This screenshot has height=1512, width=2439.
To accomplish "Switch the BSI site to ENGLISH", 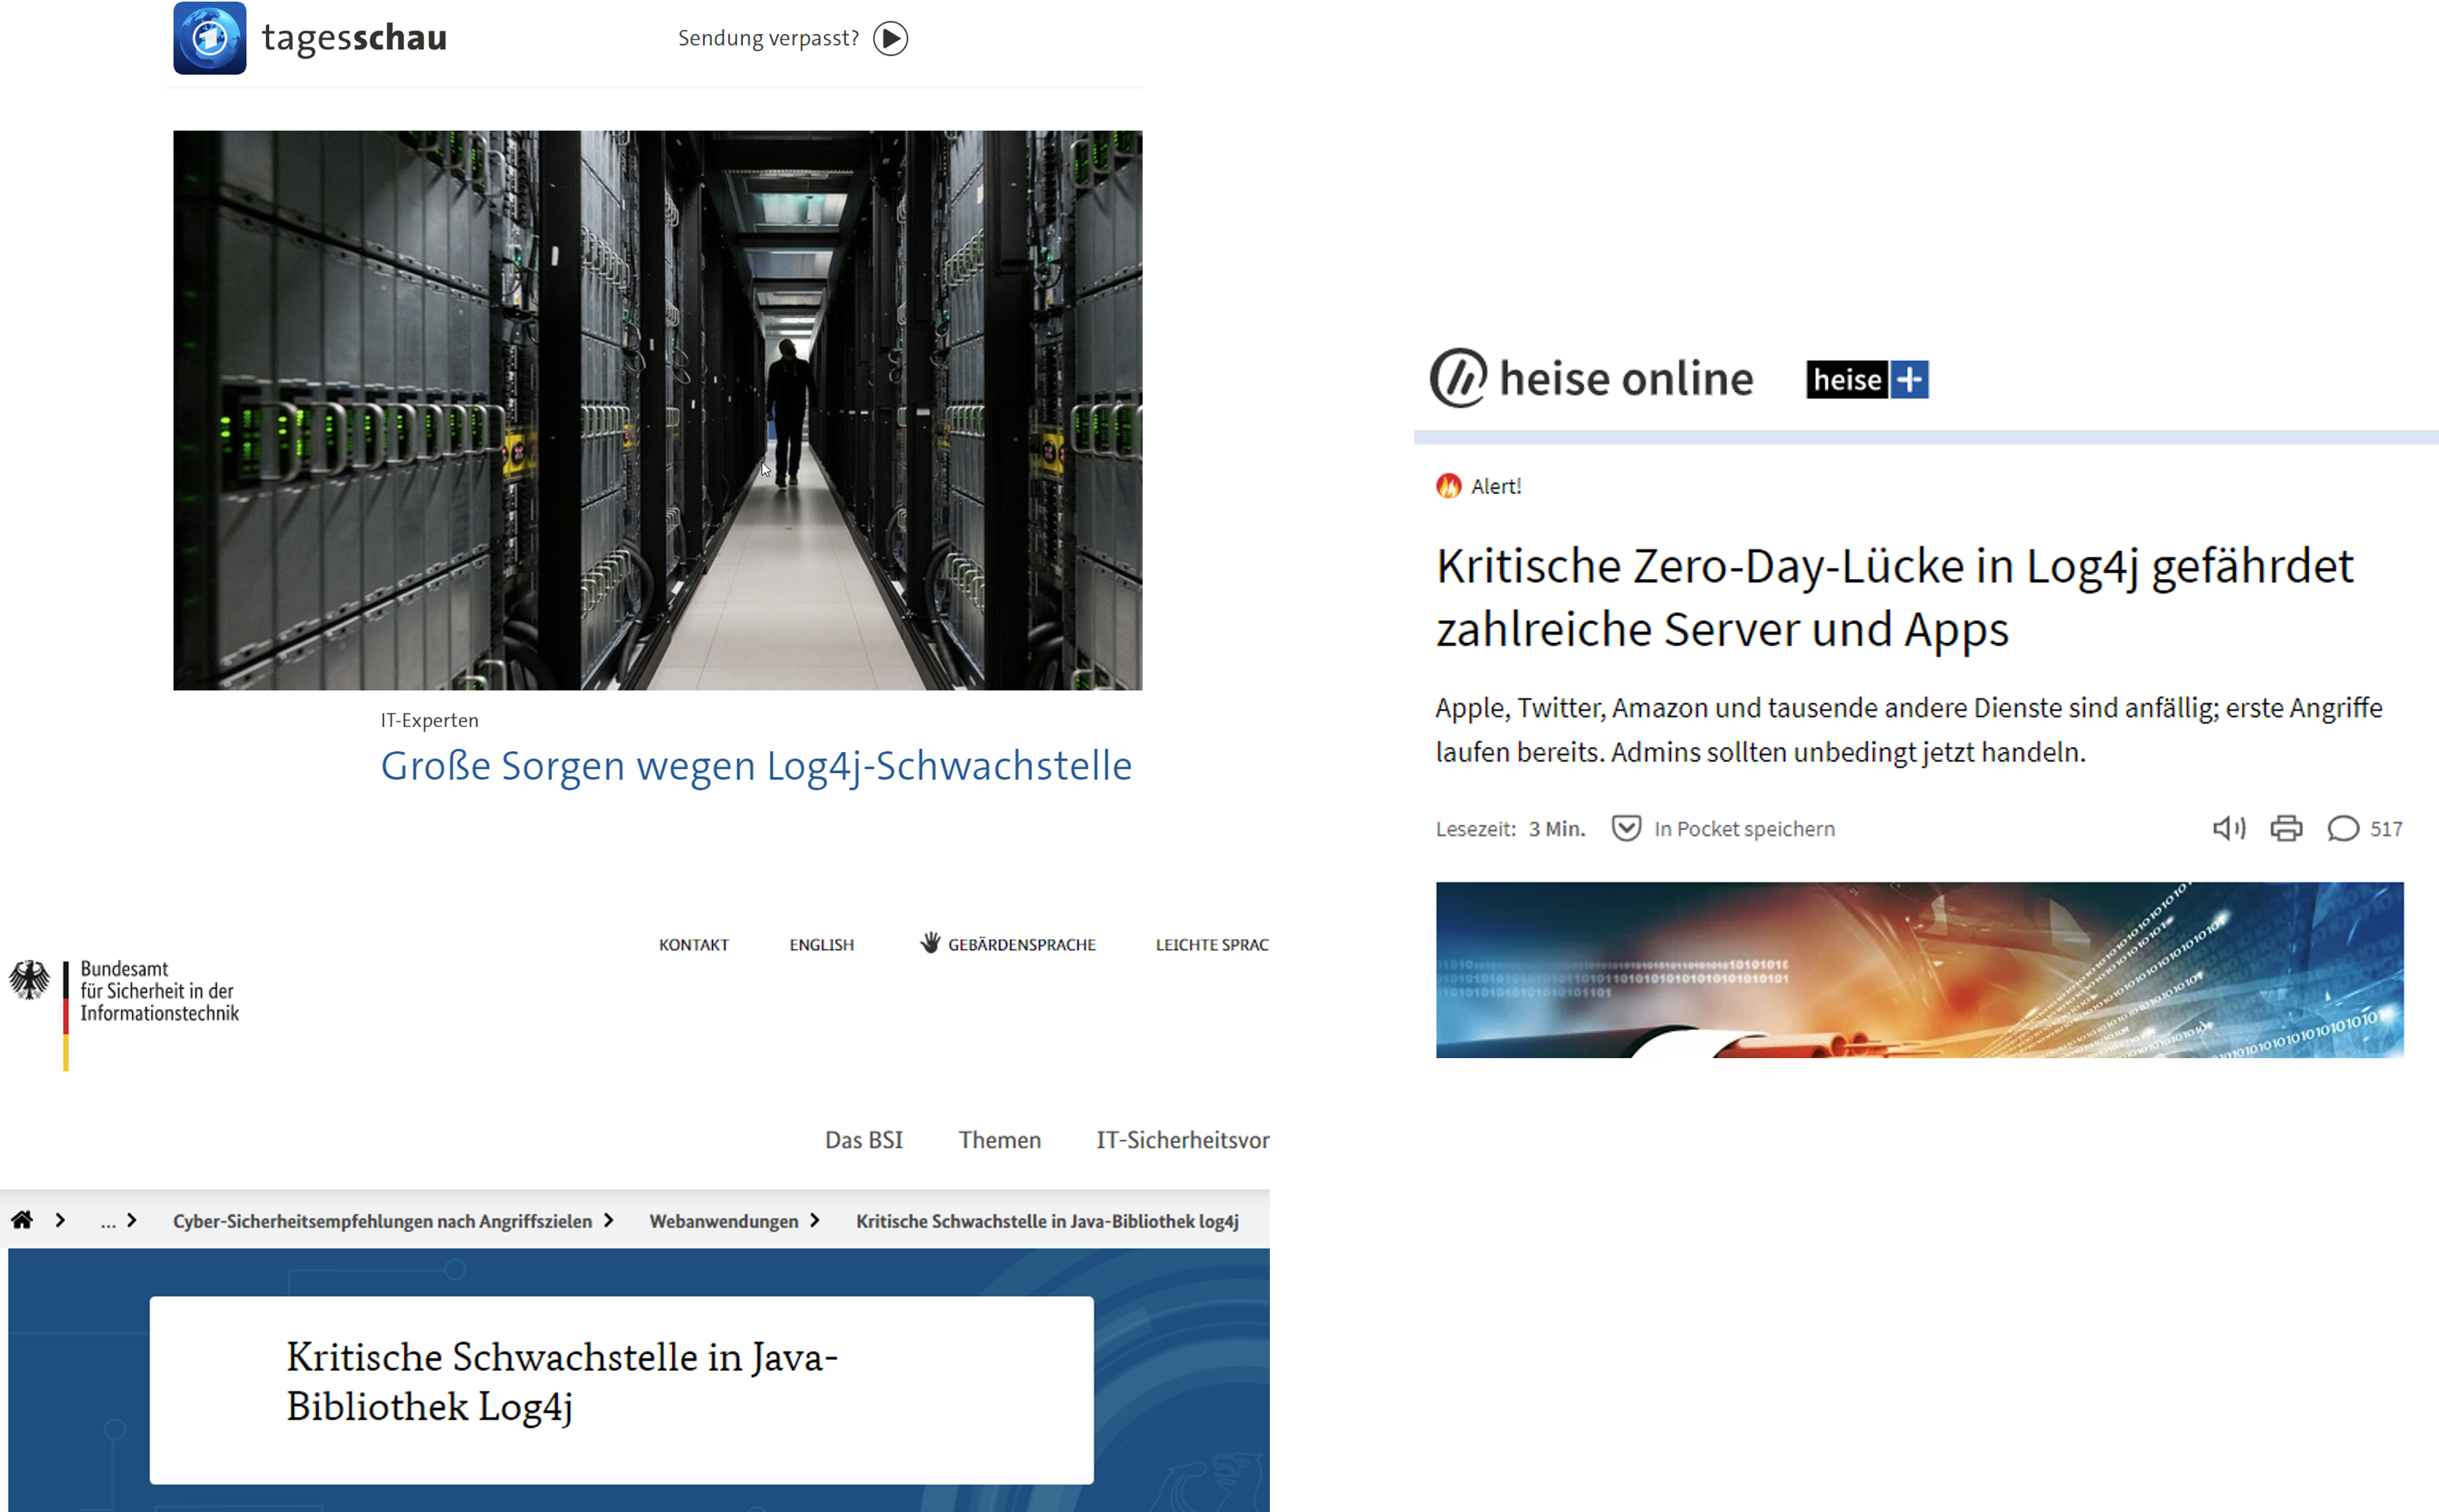I will (821, 945).
